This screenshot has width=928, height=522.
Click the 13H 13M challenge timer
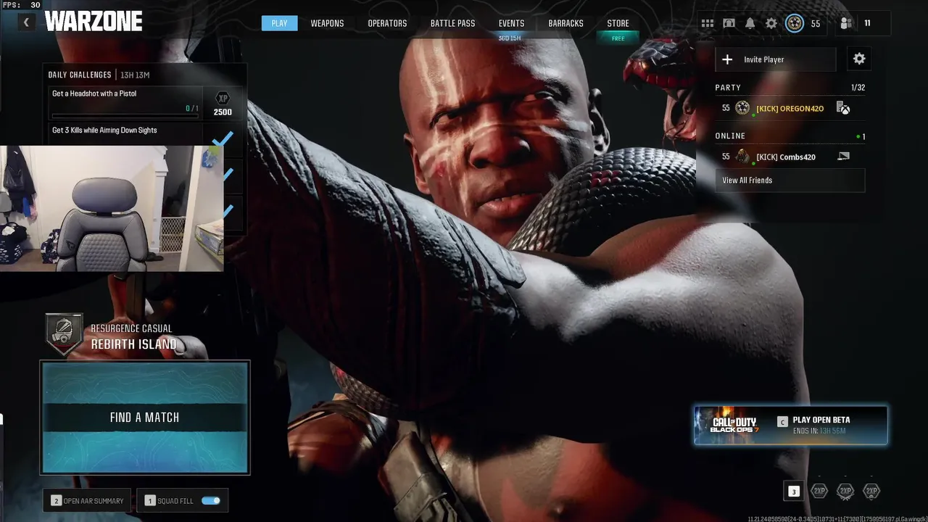click(x=135, y=75)
